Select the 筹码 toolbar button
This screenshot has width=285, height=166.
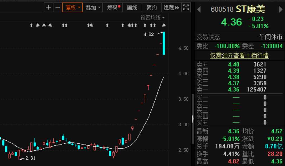pyautogui.click(x=113, y=8)
